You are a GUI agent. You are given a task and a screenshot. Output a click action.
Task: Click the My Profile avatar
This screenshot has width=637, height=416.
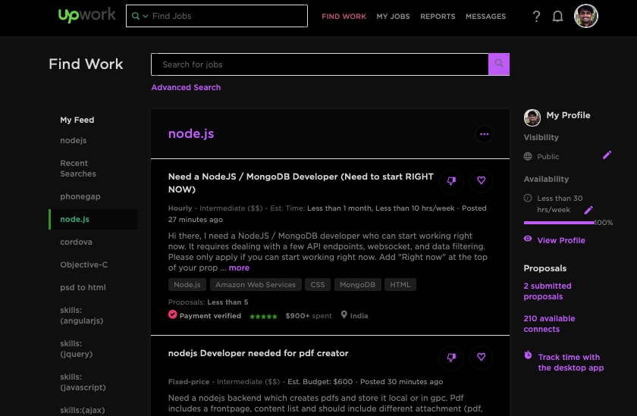(532, 117)
